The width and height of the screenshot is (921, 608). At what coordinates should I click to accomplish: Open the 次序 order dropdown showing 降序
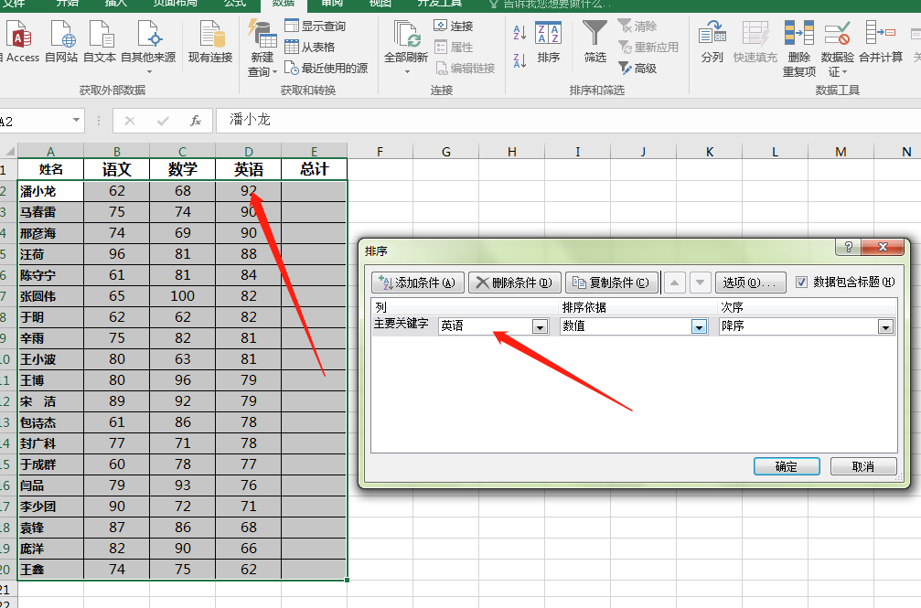click(885, 326)
